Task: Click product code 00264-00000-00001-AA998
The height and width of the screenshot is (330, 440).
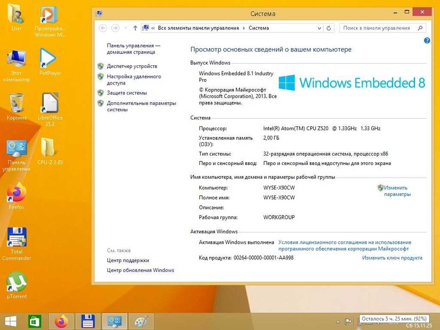Action: pos(264,257)
